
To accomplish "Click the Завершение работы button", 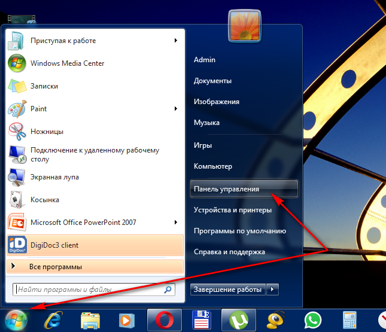I will point(228,290).
